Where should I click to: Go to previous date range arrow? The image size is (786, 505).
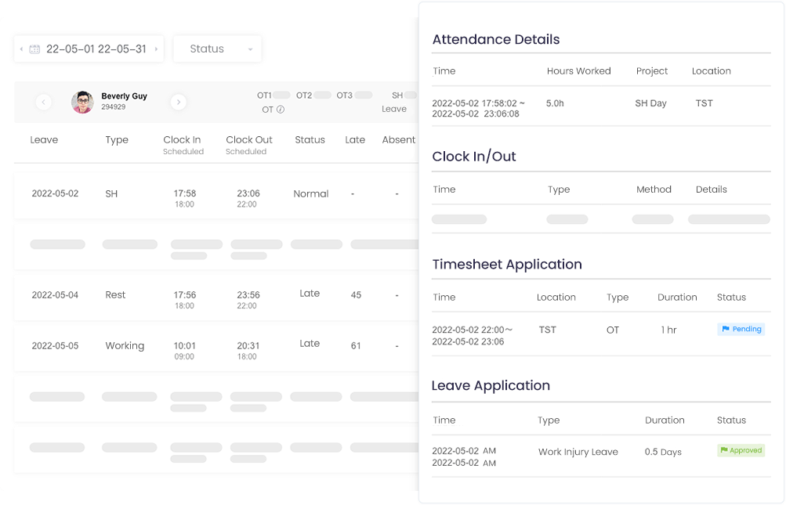21,49
